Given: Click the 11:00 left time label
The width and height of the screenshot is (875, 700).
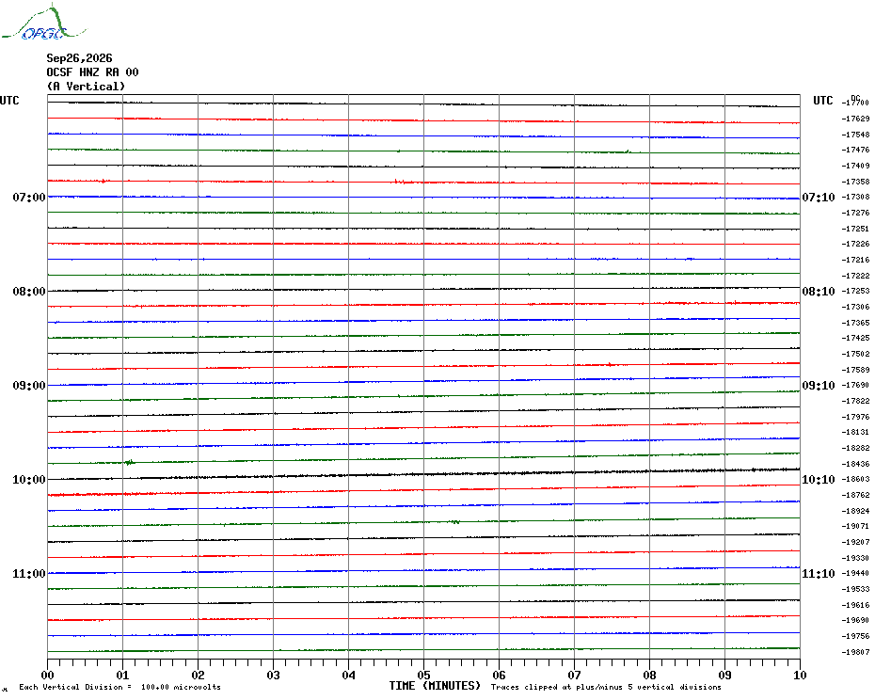Looking at the screenshot, I should click(29, 574).
